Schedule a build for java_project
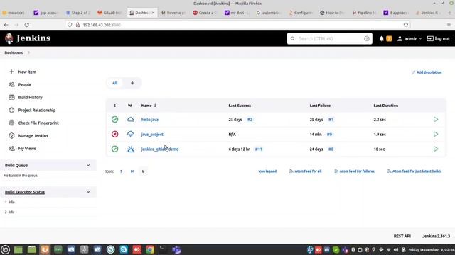The height and width of the screenshot is (255, 455). (x=436, y=134)
